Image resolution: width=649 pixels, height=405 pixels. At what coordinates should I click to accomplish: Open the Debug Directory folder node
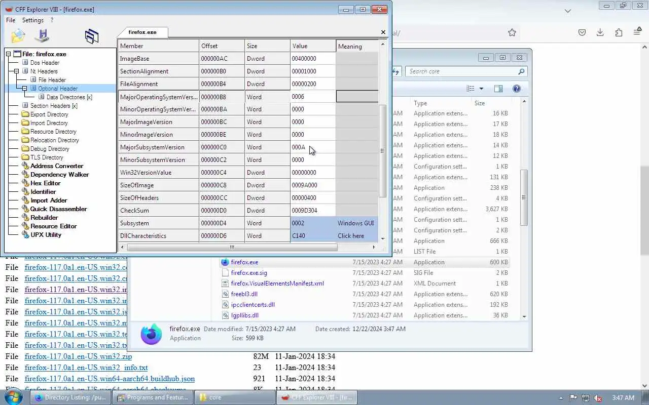coord(50,149)
